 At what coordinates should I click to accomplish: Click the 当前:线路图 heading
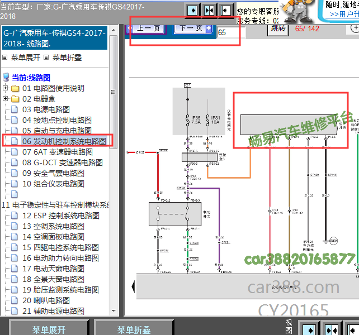[x=31, y=78]
